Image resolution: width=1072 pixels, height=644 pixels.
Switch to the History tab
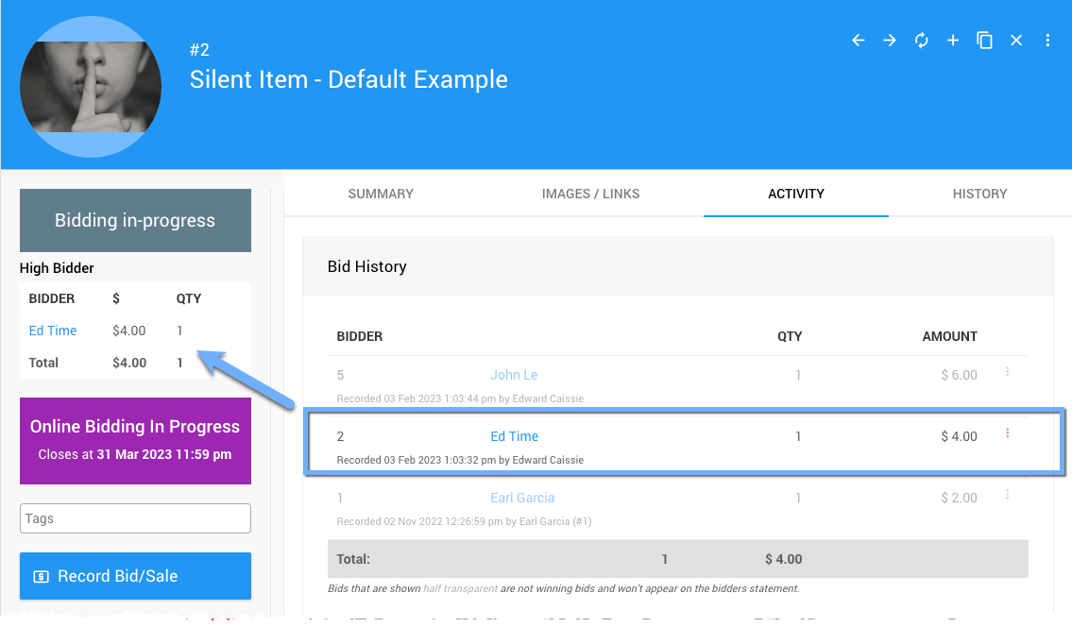(x=979, y=194)
